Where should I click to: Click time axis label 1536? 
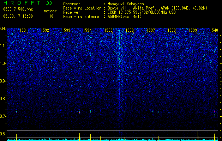(130, 30)
